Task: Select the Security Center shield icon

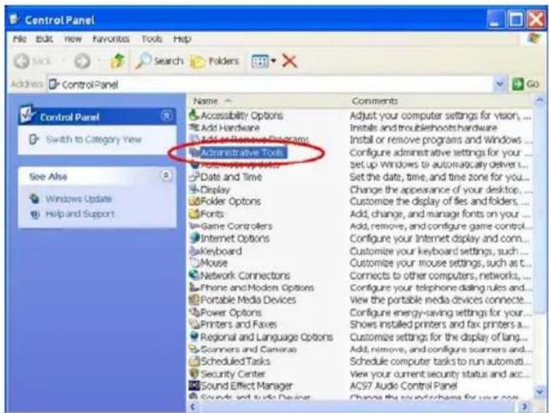Action: [x=194, y=373]
